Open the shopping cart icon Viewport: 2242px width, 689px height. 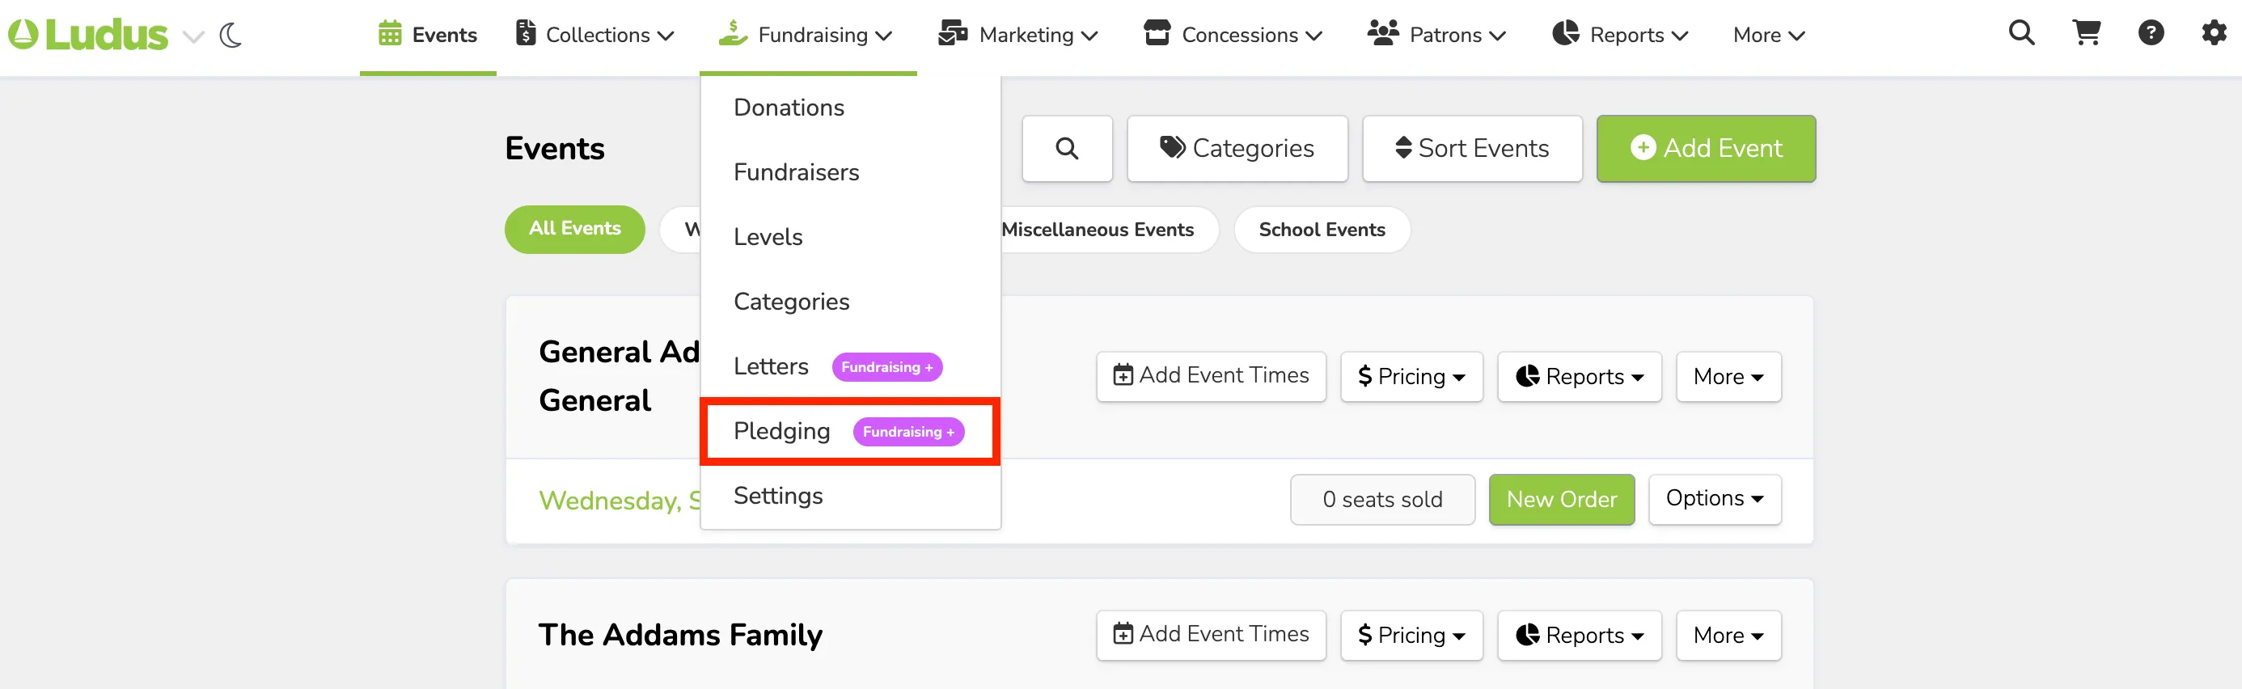(2086, 33)
